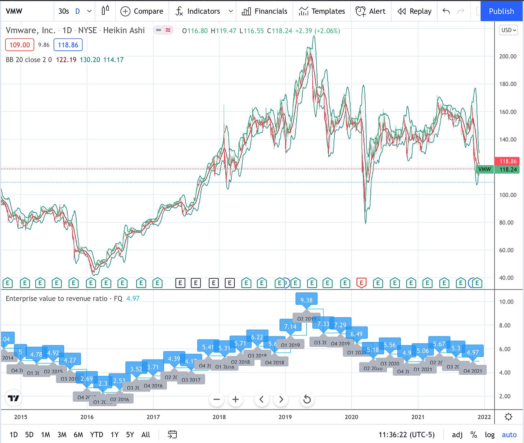Select the D daily interval button
This screenshot has width=524, height=443.
coord(77,11)
